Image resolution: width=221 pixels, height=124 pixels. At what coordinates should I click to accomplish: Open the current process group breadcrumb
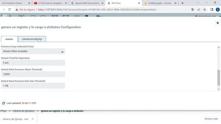tap(62, 111)
